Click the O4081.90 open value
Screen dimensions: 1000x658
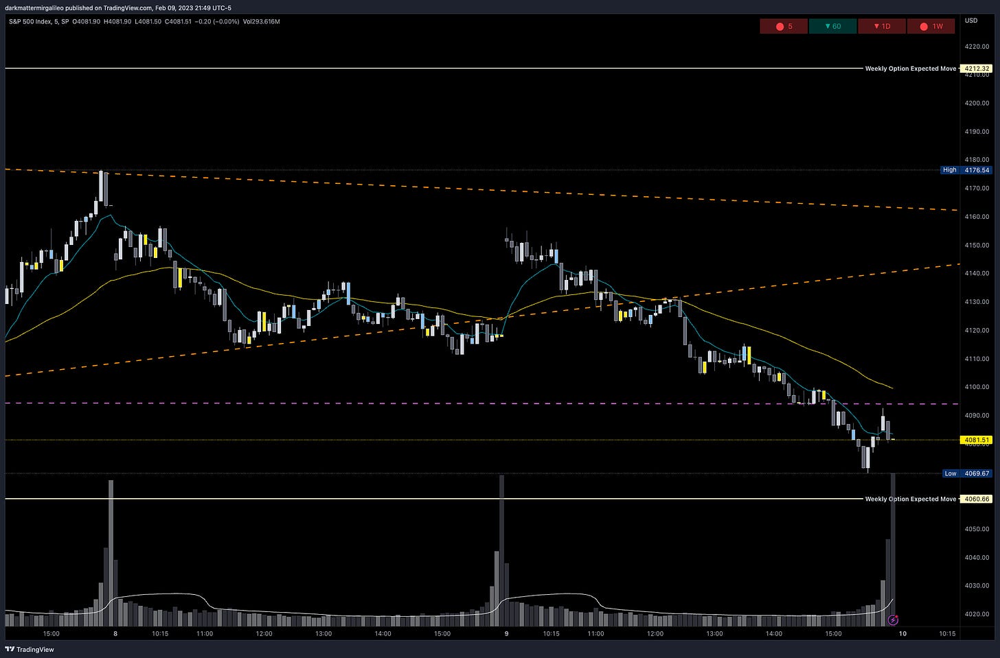pos(87,21)
